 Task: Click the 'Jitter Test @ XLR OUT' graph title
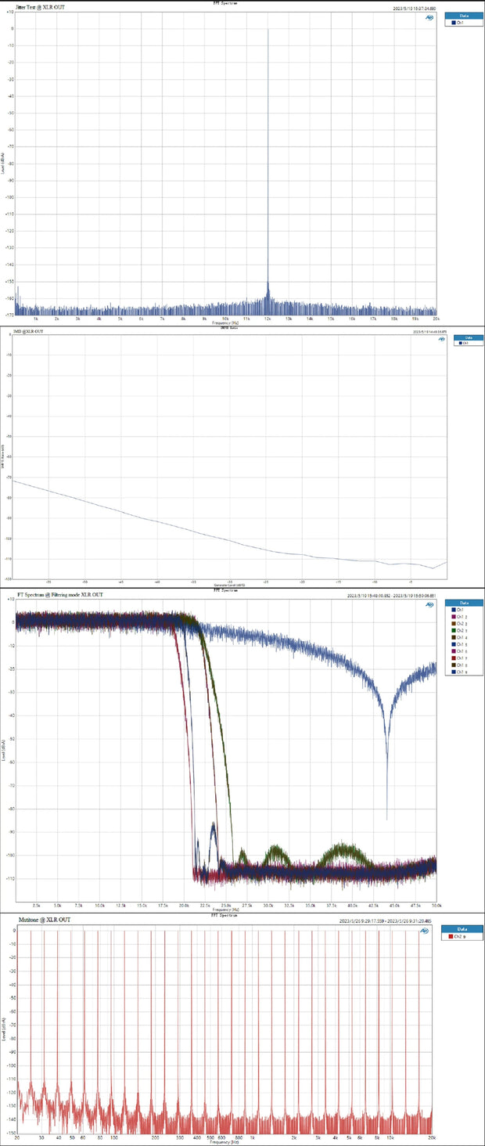[38, 8]
